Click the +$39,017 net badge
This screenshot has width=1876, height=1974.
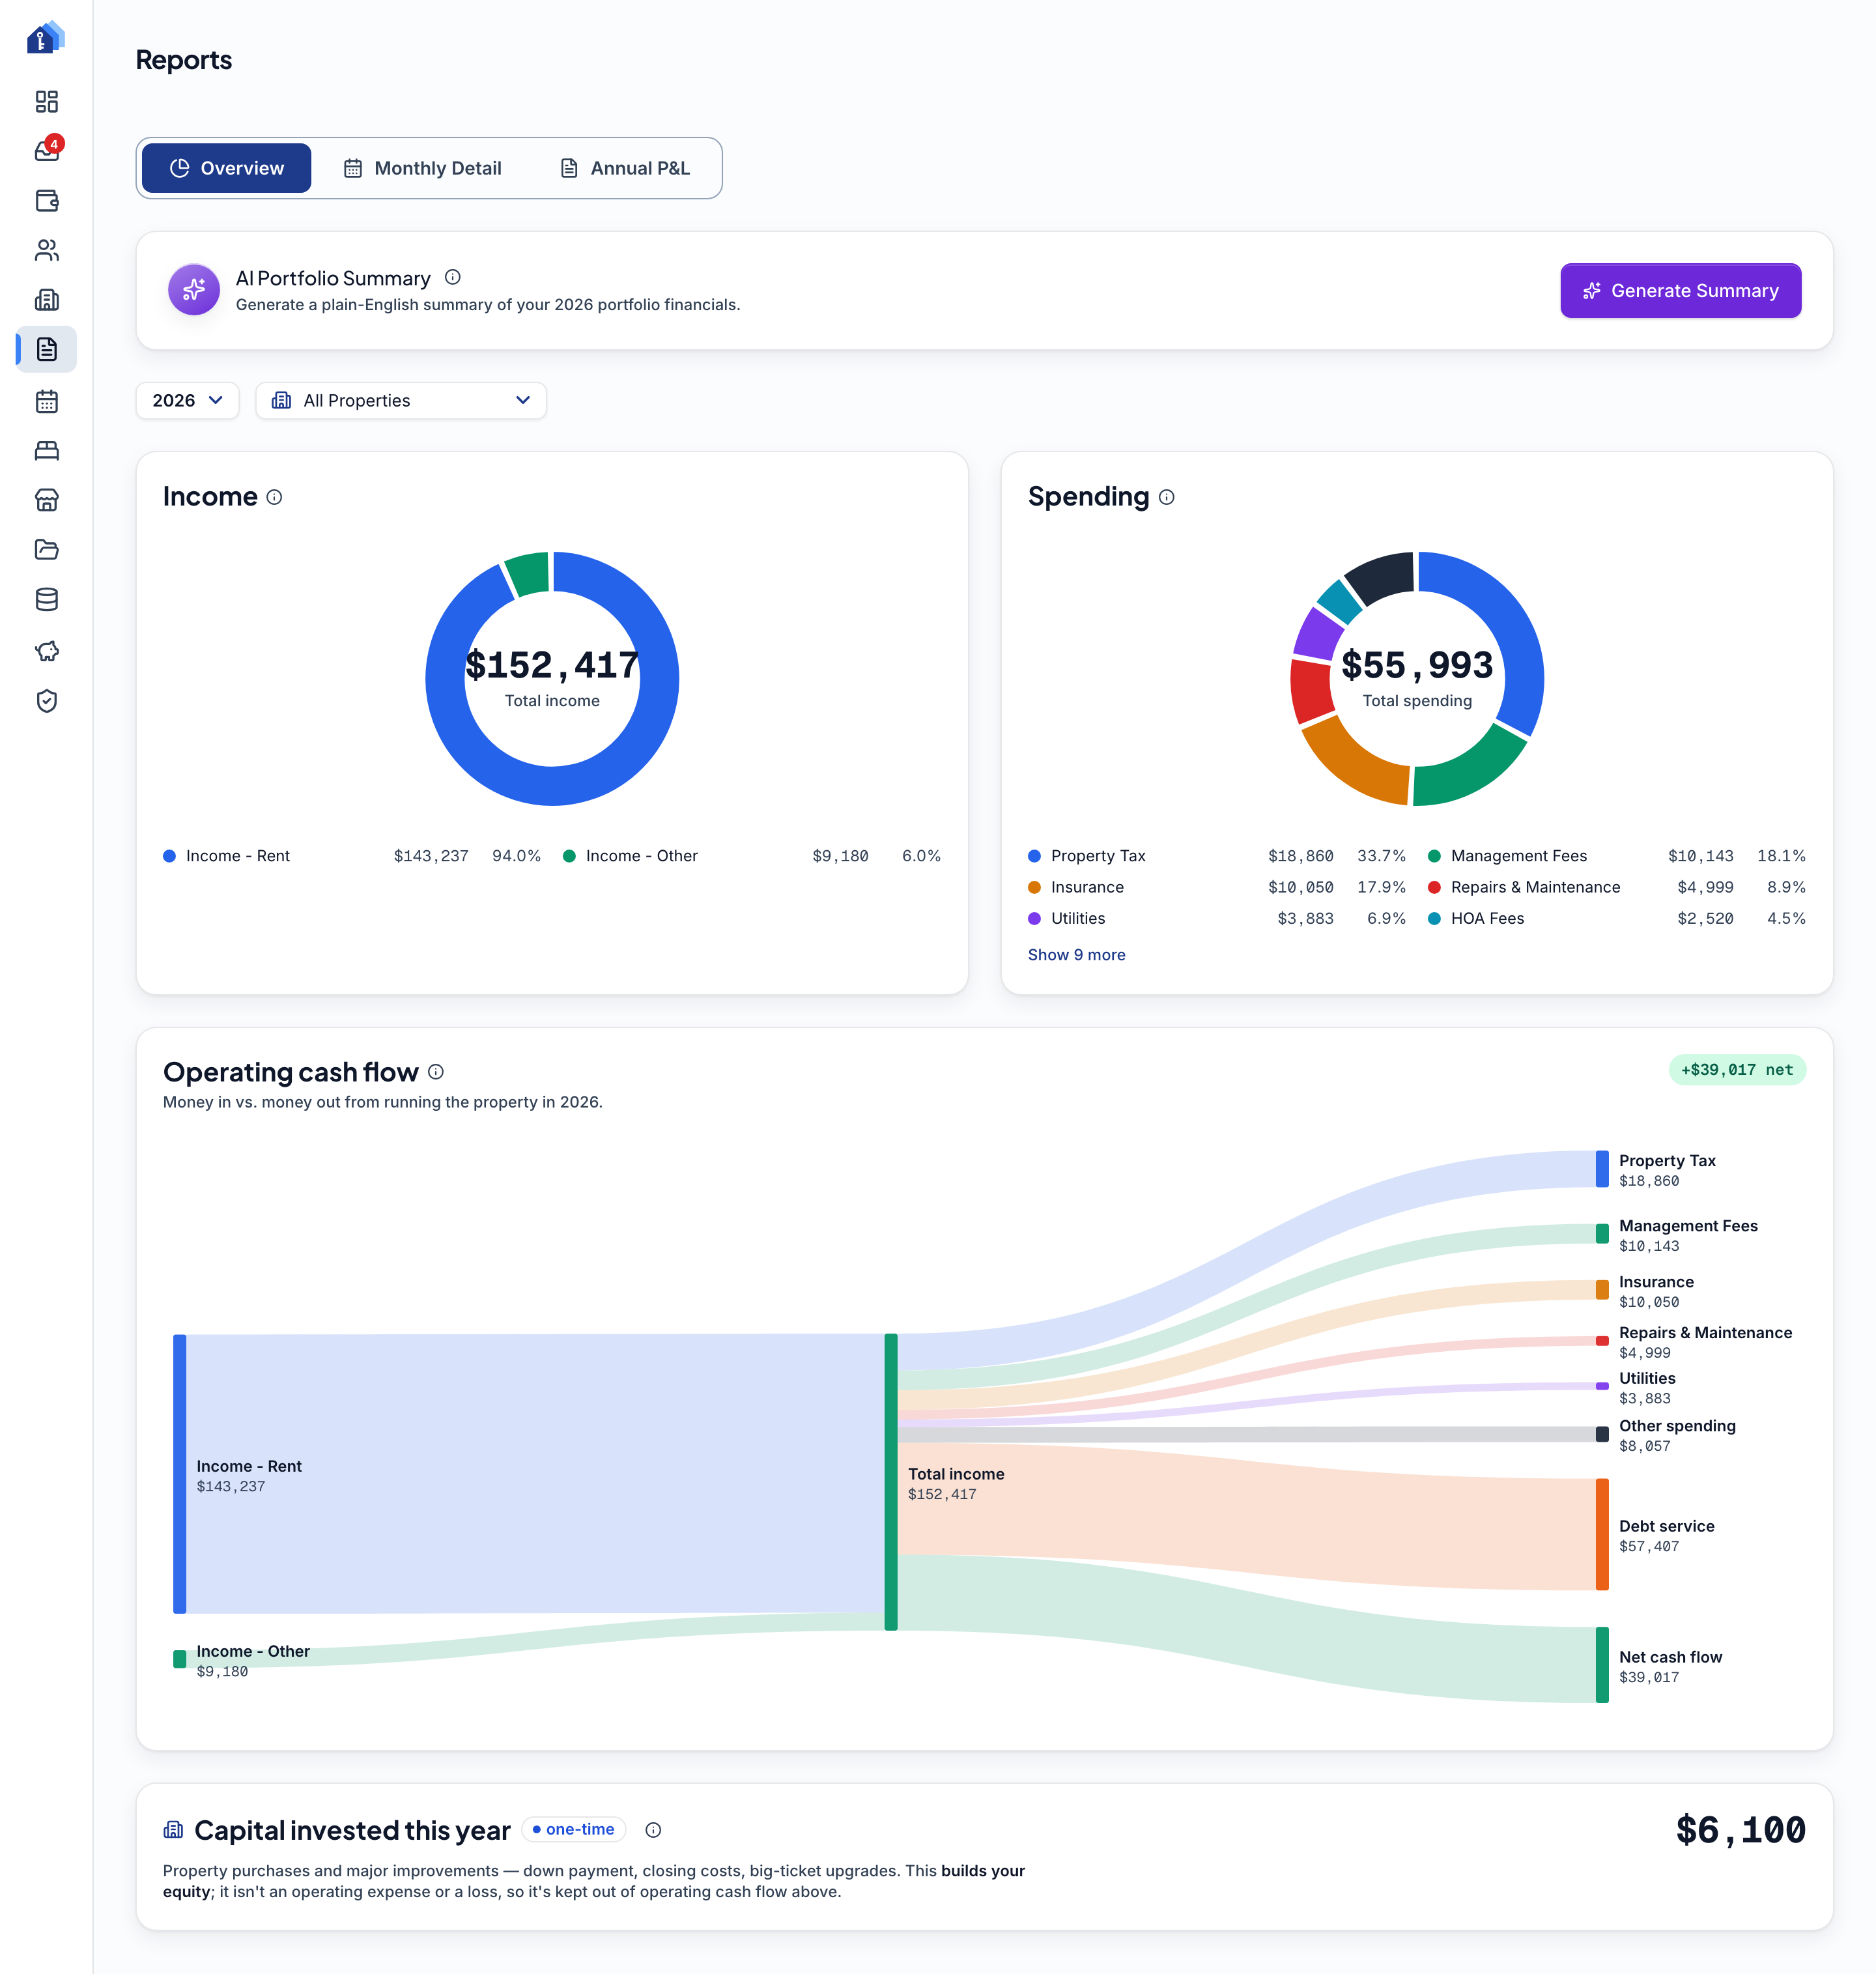[x=1737, y=1070]
